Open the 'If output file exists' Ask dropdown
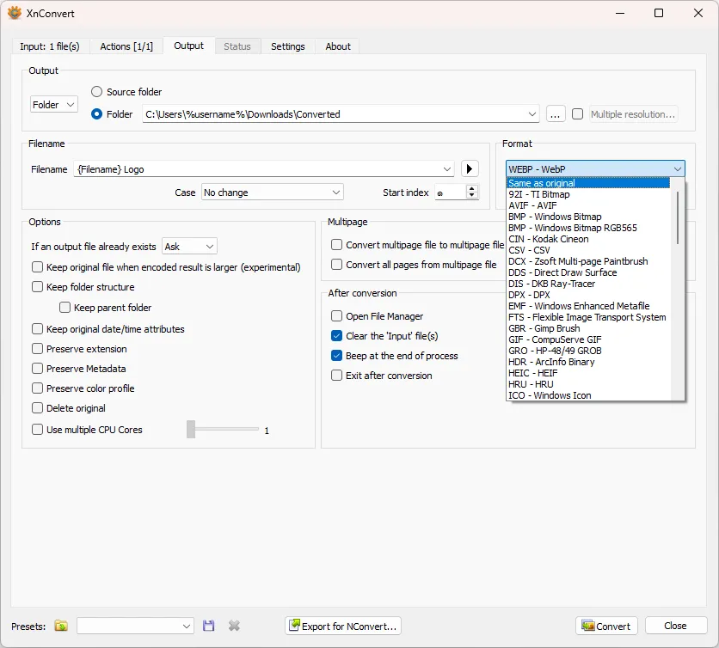This screenshot has height=648, width=719. tap(189, 247)
